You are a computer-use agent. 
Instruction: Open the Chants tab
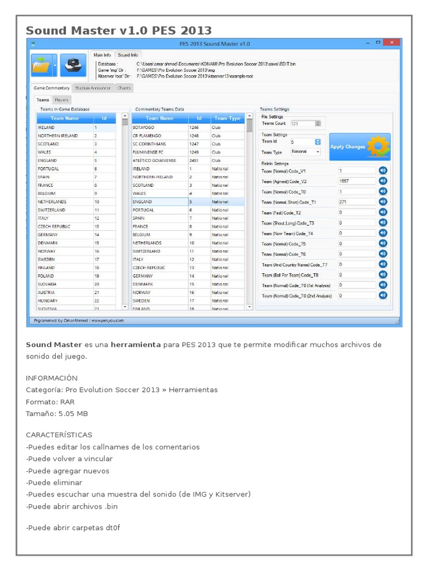tap(124, 88)
